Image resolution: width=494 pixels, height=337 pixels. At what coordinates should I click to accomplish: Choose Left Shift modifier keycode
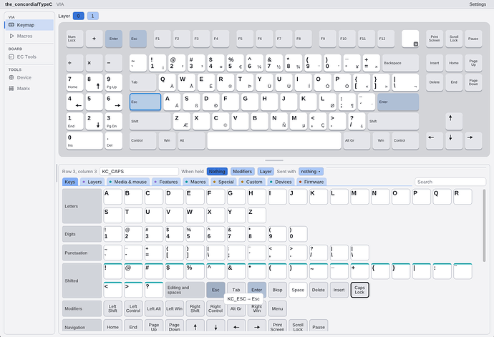click(112, 308)
